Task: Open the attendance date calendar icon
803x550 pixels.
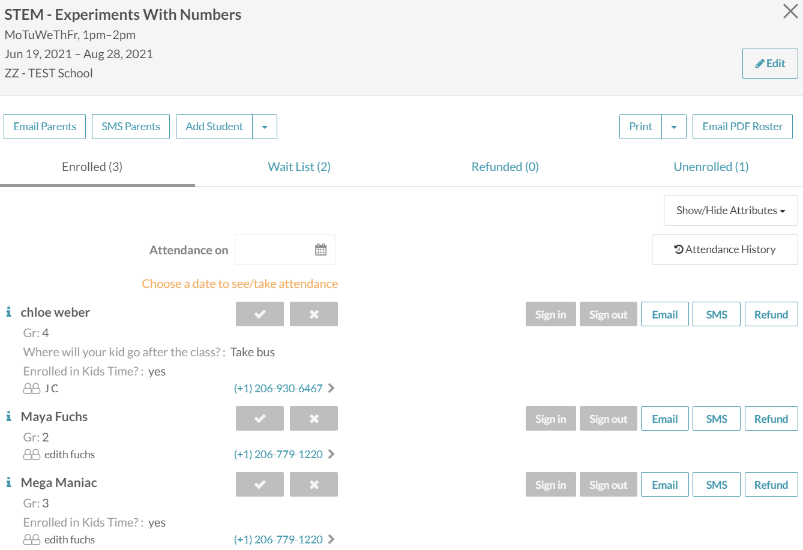Action: coord(320,250)
